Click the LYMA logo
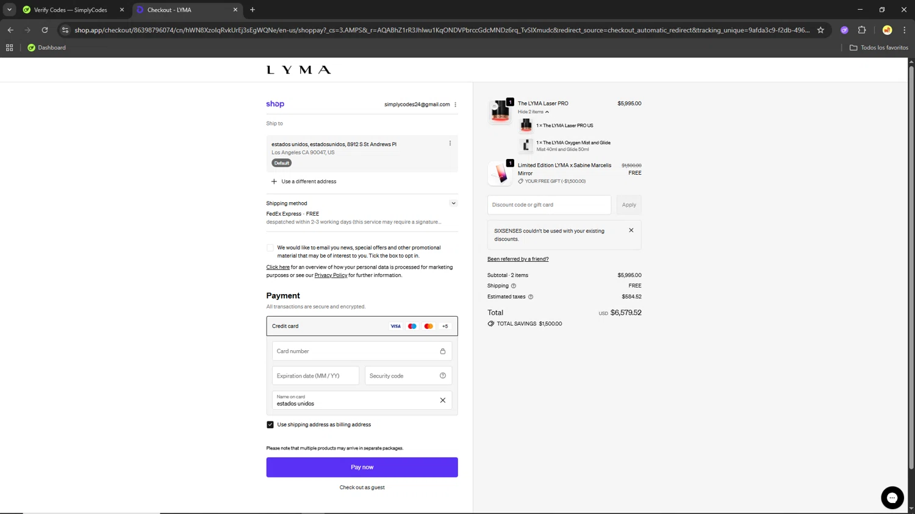Viewport: 915px width, 514px height. 299,70
